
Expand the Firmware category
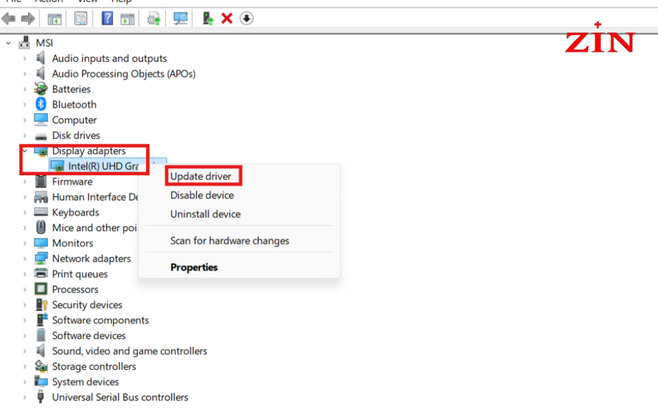(x=25, y=181)
